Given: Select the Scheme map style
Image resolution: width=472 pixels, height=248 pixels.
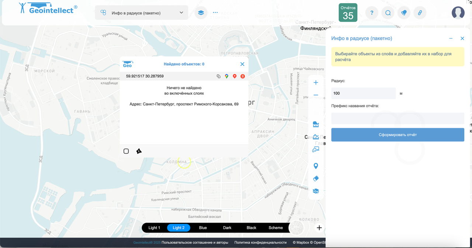Looking at the screenshot, I should (x=275, y=228).
